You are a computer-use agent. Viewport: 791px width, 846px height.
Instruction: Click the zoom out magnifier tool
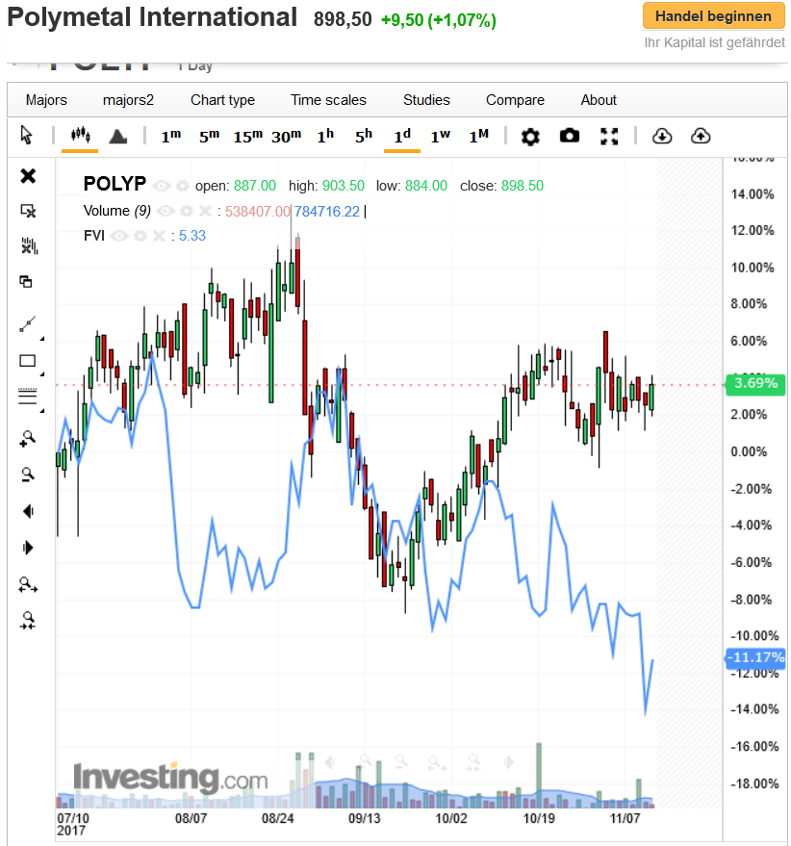28,474
